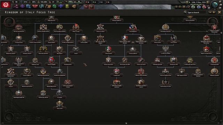Select the Logistic Improvements focus

35,40
